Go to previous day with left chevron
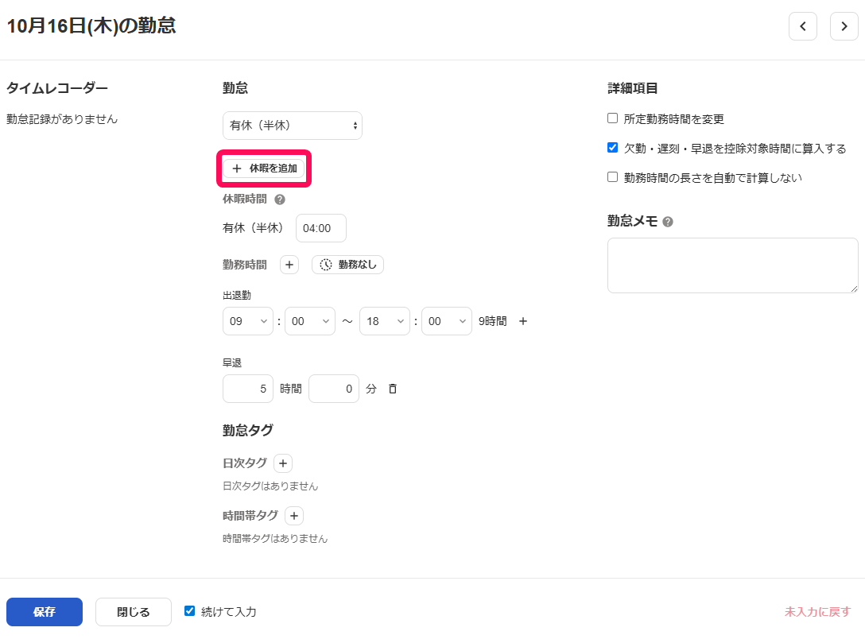This screenshot has width=865, height=639. [x=803, y=26]
